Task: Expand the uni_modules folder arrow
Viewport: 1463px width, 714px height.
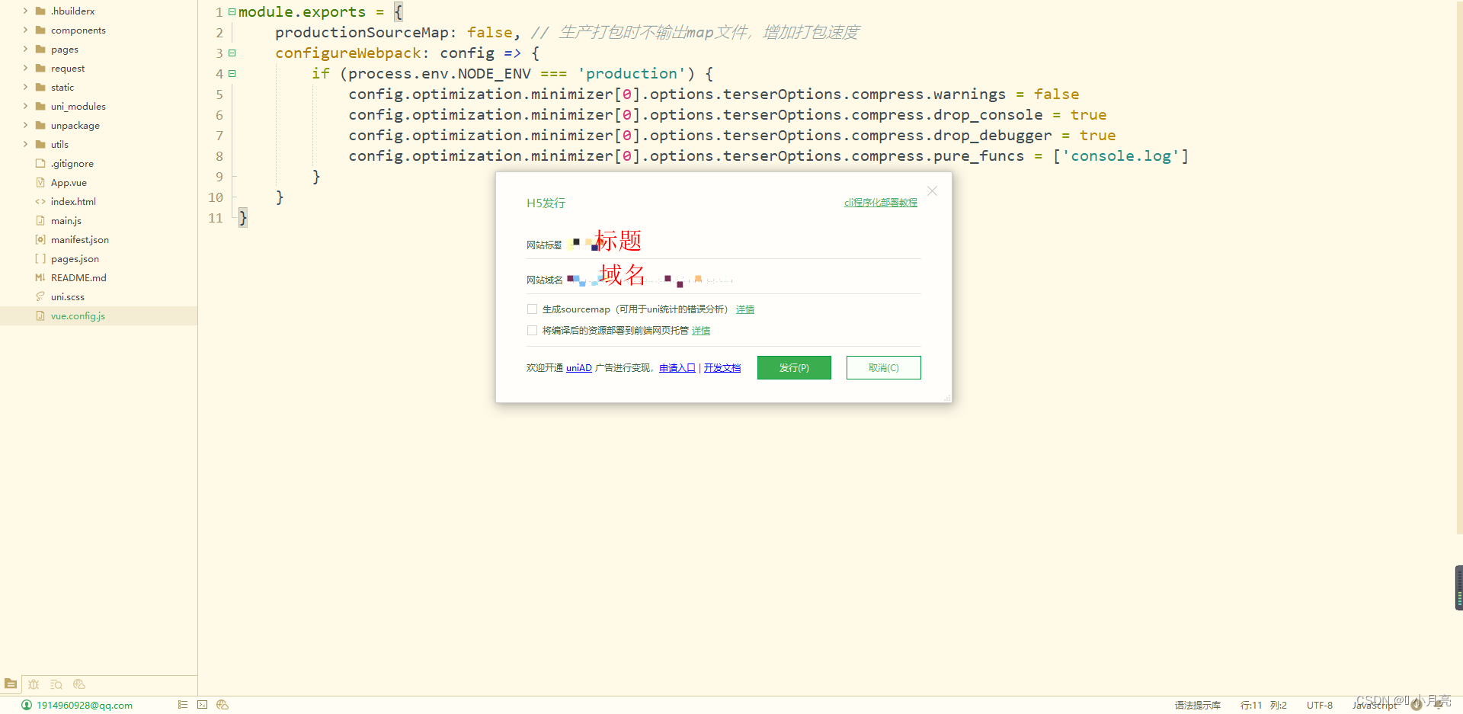Action: 25,106
